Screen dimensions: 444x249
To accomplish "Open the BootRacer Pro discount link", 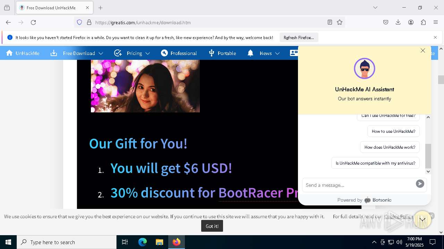I will tap(258, 193).
